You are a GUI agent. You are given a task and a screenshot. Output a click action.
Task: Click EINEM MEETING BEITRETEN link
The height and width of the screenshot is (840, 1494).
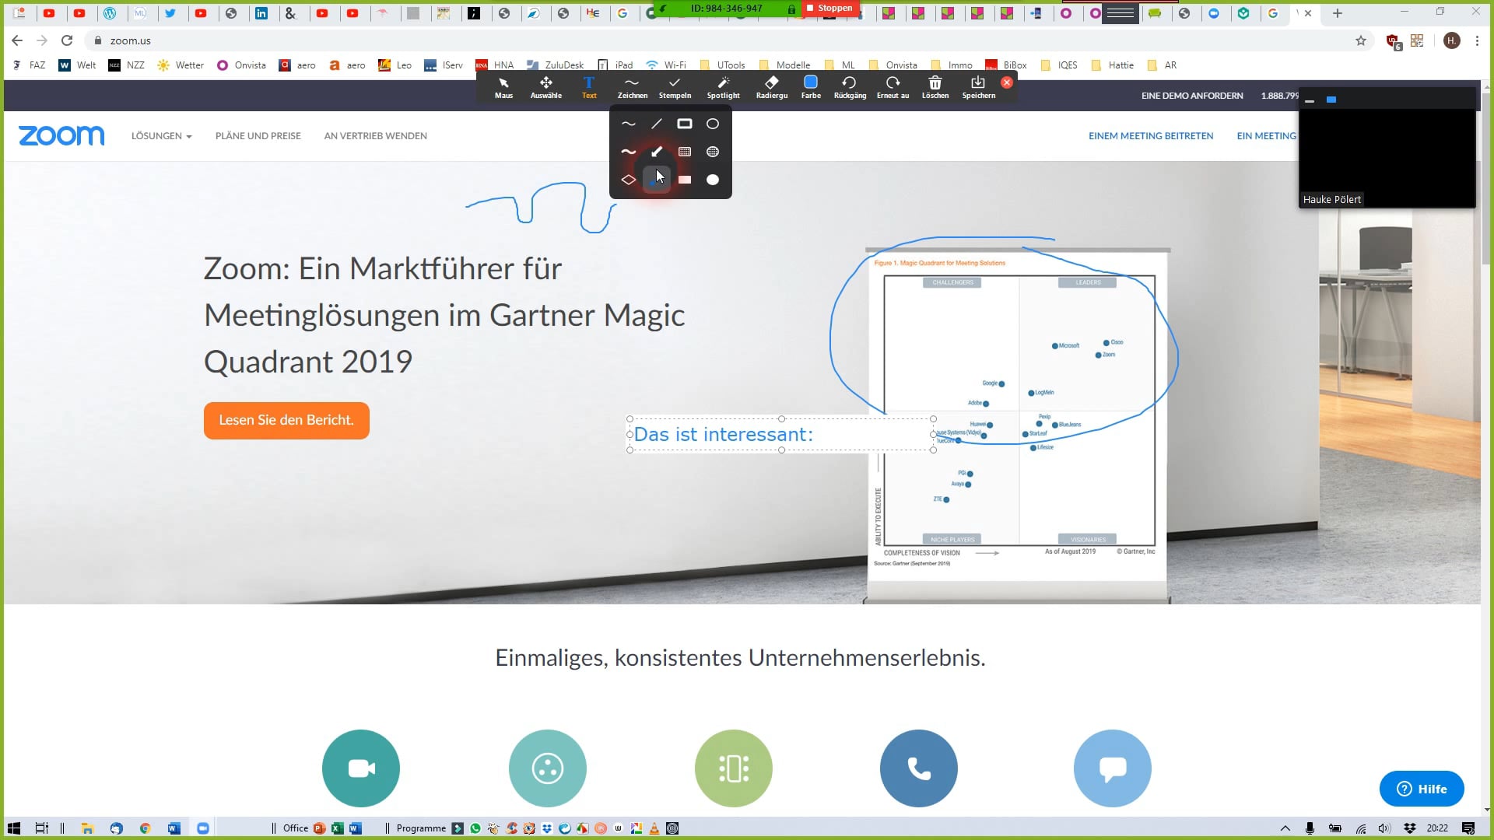coord(1151,136)
